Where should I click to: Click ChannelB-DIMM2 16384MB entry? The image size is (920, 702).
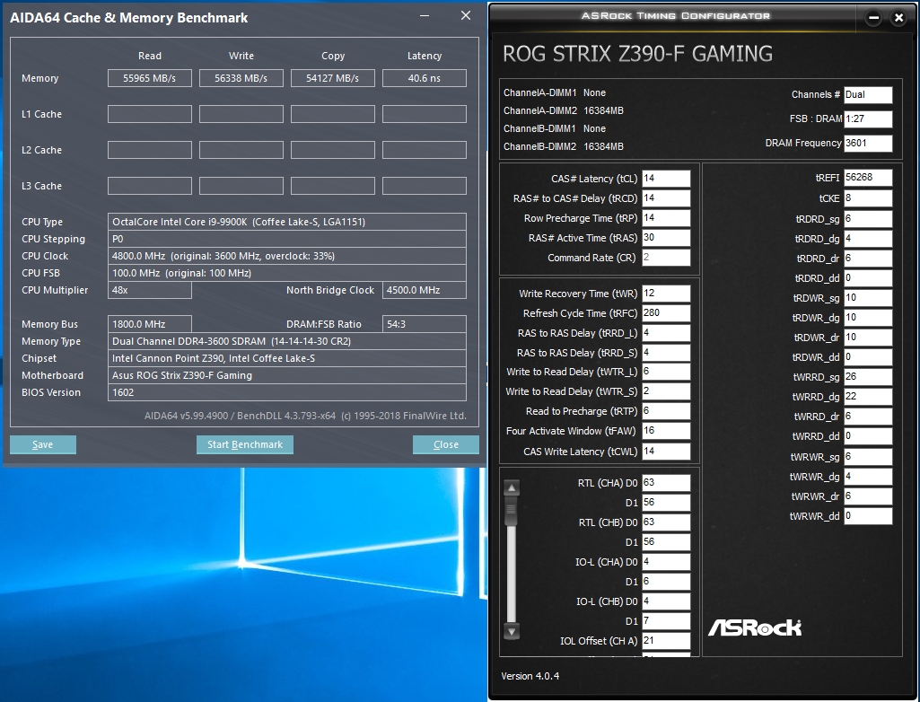point(564,146)
